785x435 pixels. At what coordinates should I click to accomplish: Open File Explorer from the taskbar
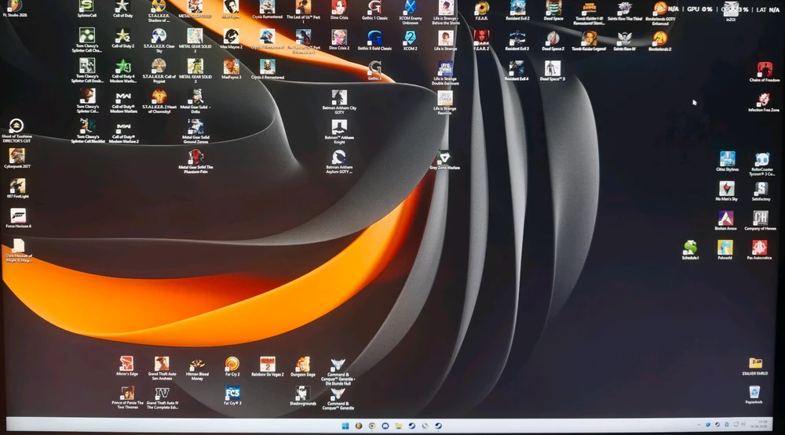click(399, 426)
